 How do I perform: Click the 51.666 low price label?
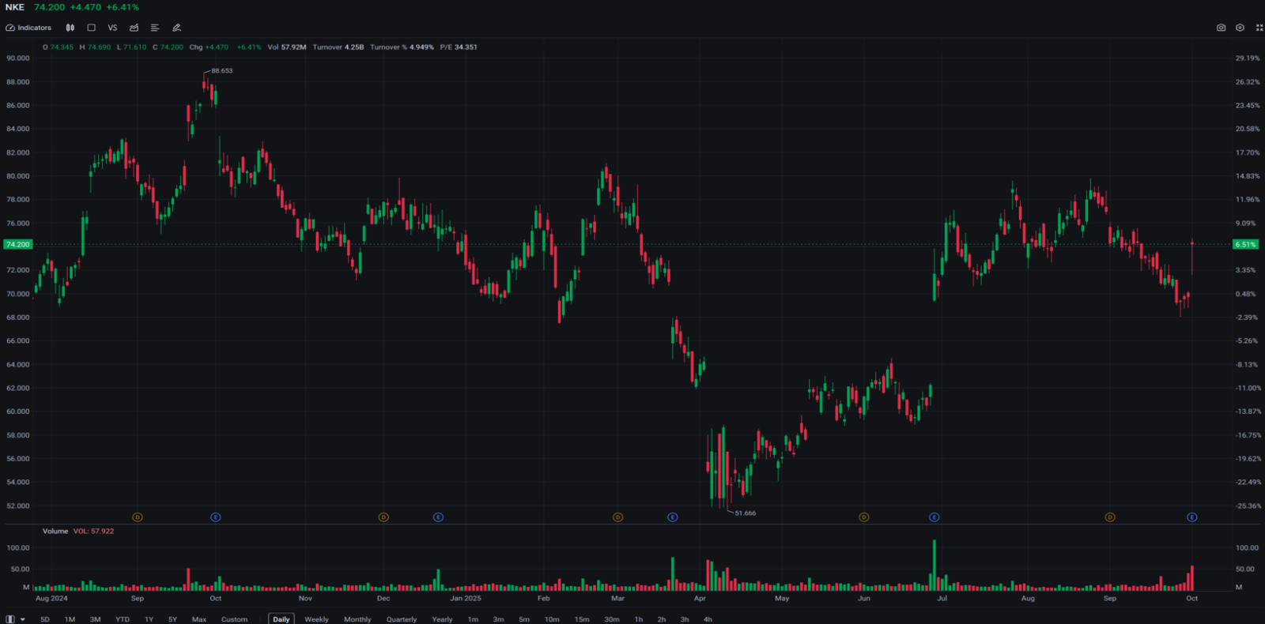click(x=746, y=513)
